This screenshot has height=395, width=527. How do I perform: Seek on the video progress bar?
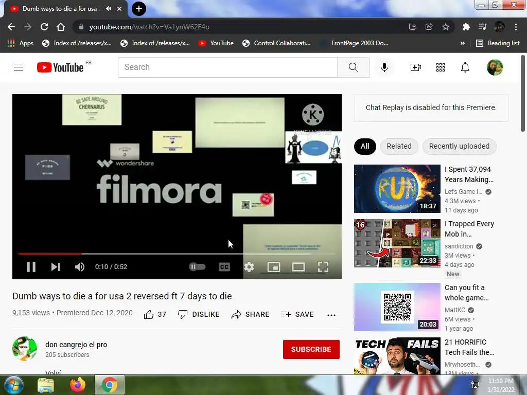point(177,254)
